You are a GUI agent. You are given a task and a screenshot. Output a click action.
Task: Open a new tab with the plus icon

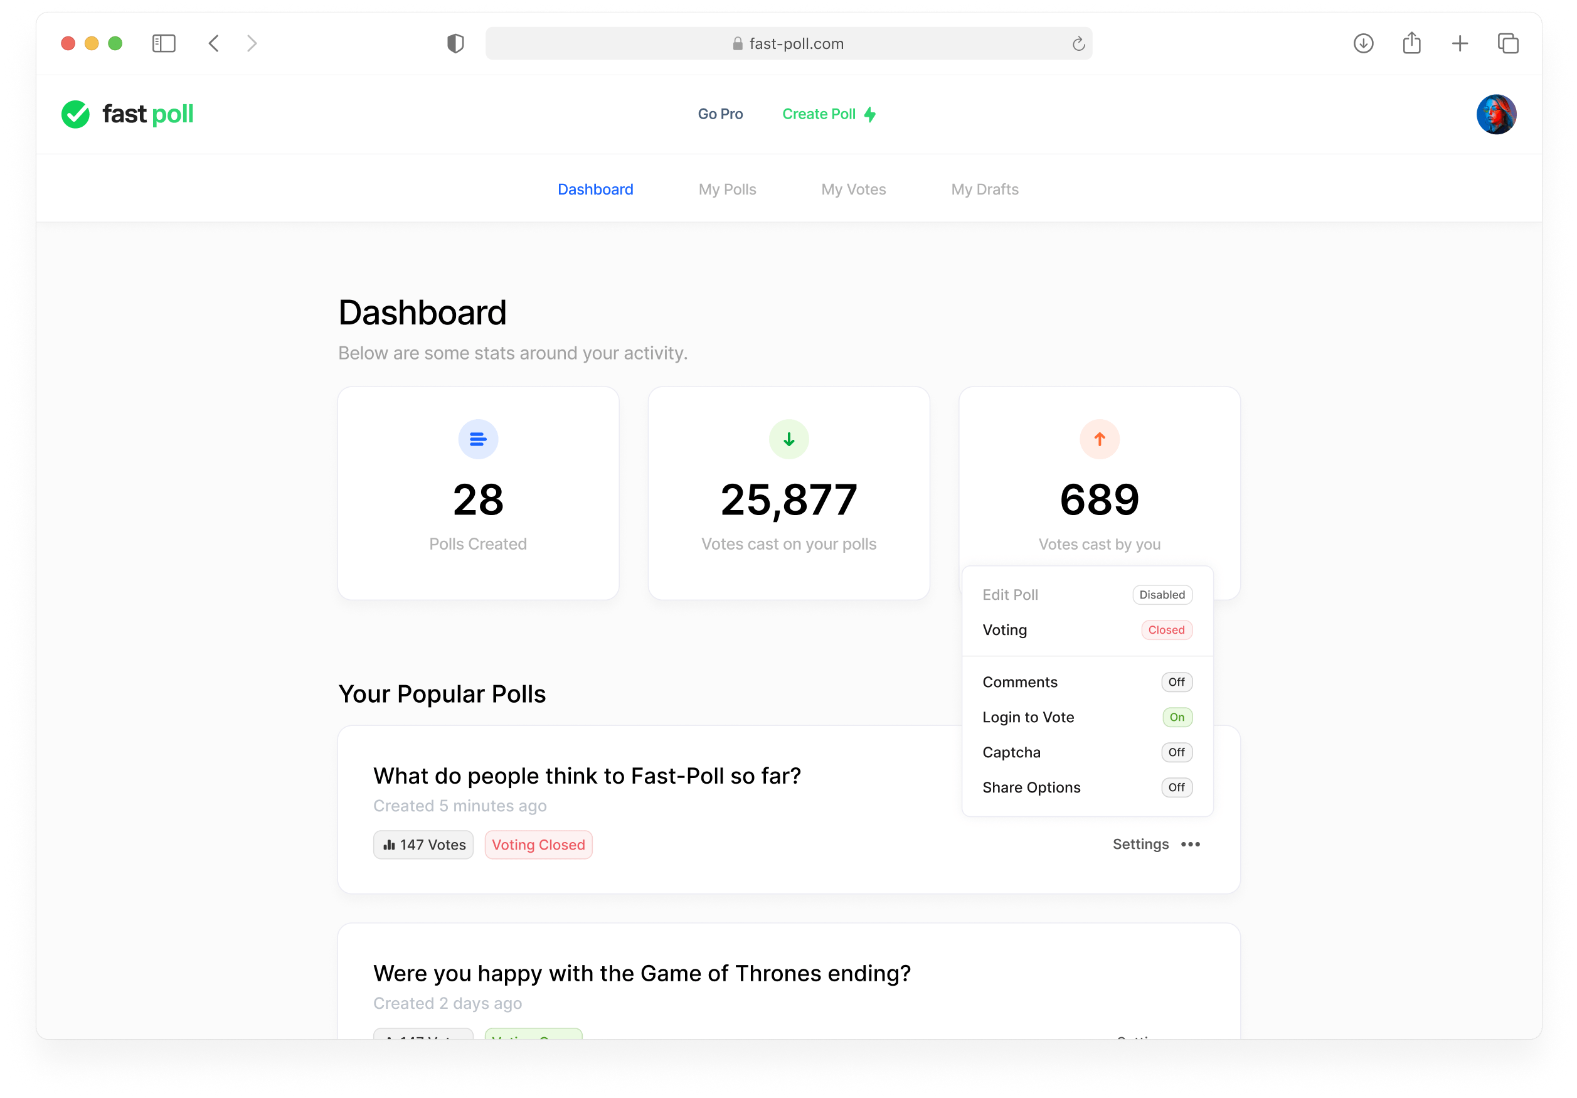tap(1460, 44)
